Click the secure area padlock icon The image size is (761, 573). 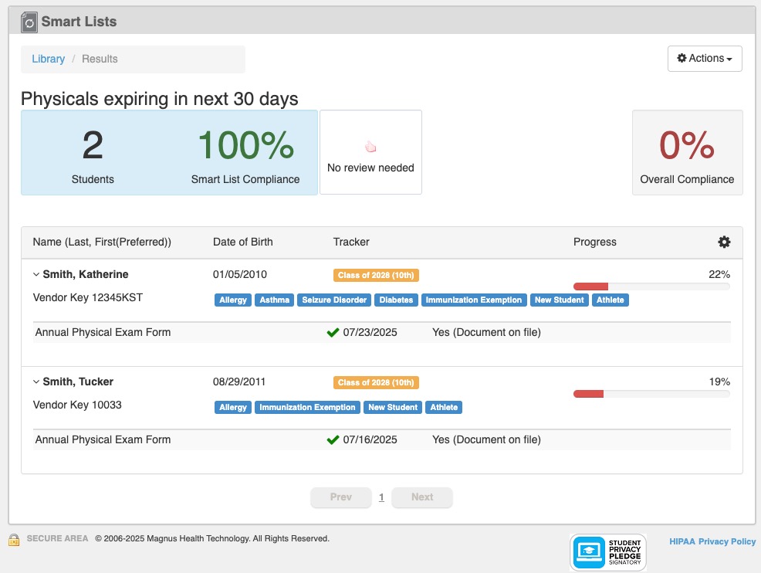(15, 539)
